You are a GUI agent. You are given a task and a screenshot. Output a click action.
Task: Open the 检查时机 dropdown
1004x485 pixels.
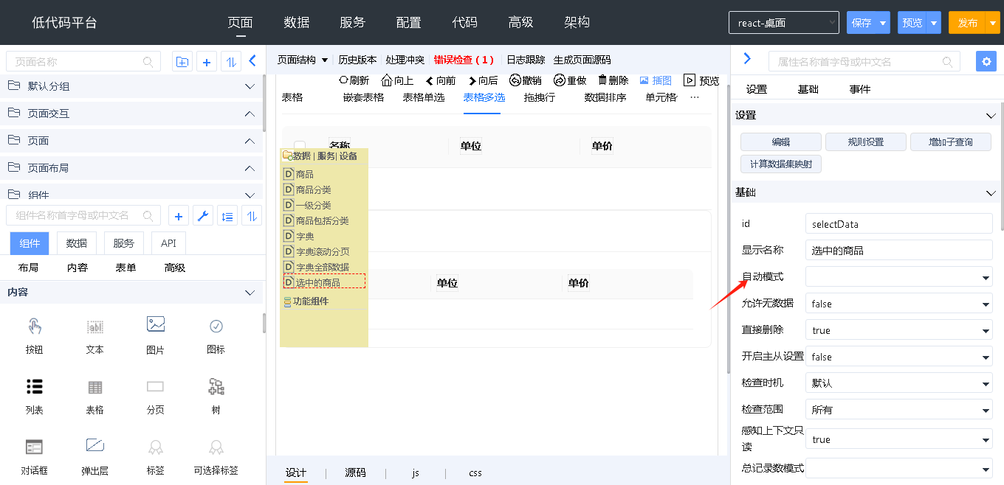(898, 383)
